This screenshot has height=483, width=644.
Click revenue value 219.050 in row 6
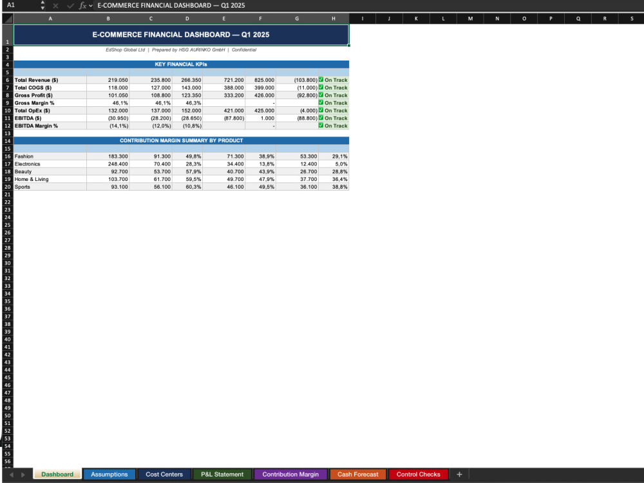pos(108,80)
